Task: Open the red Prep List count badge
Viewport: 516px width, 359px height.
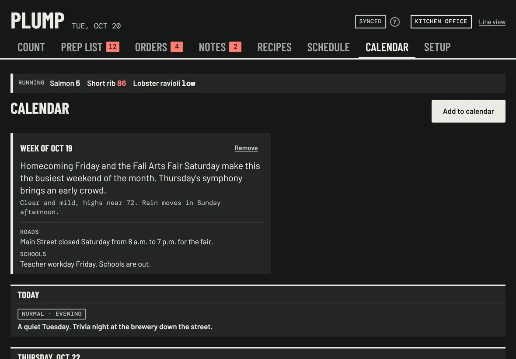Action: click(112, 47)
